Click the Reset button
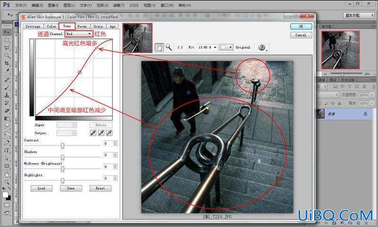This screenshot has height=227, width=378. pyautogui.click(x=101, y=188)
